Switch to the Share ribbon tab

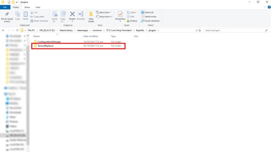click(27, 7)
